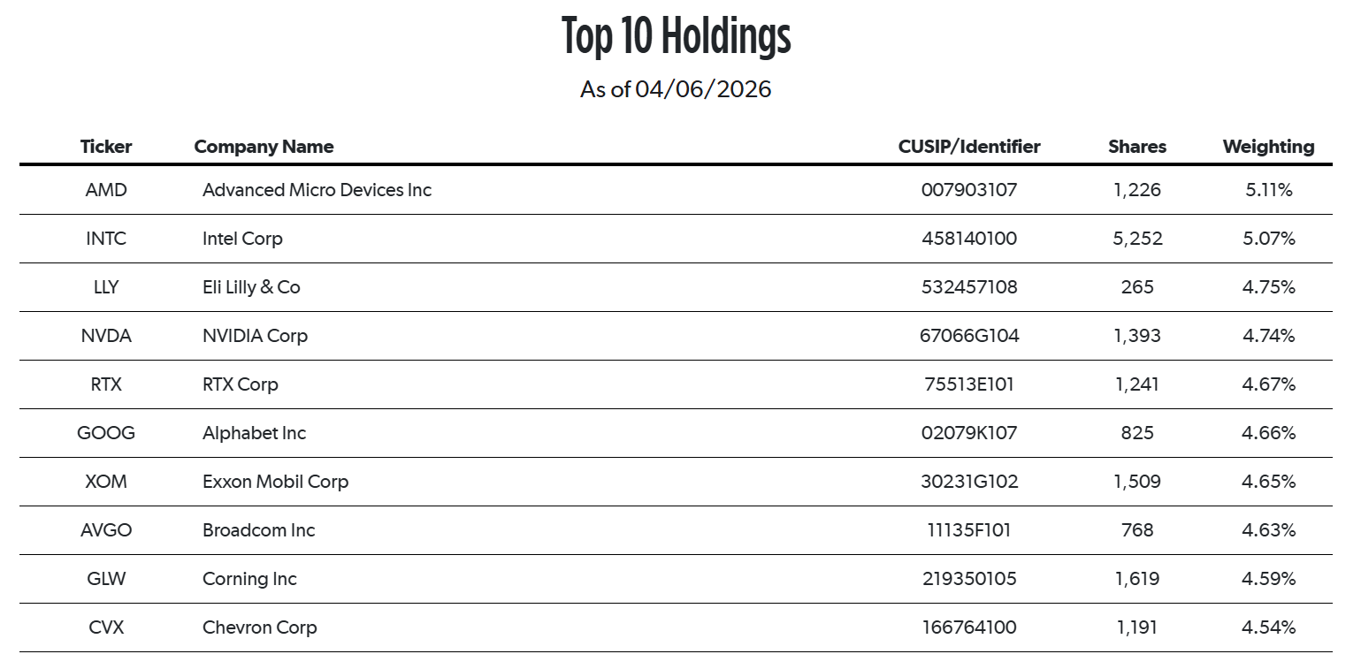Click the Shares column header
Screen dimensions: 1361x654
point(1136,147)
